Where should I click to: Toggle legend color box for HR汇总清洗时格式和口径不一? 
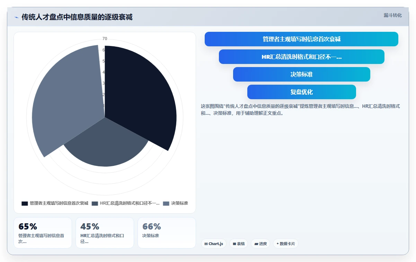pyautogui.click(x=95, y=204)
